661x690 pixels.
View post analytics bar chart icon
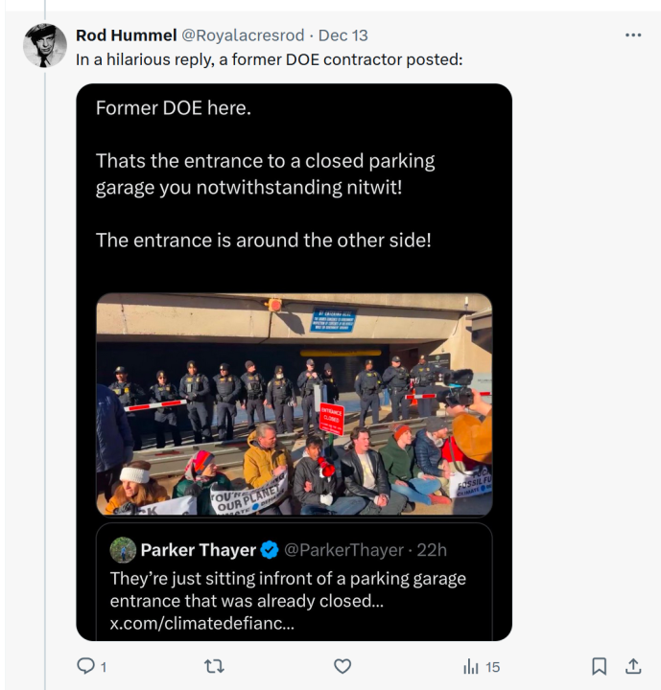[471, 666]
